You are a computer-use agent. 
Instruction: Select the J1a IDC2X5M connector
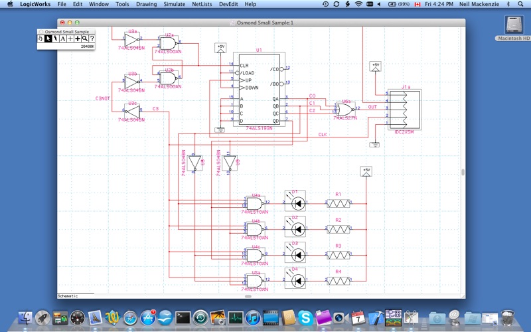click(405, 110)
